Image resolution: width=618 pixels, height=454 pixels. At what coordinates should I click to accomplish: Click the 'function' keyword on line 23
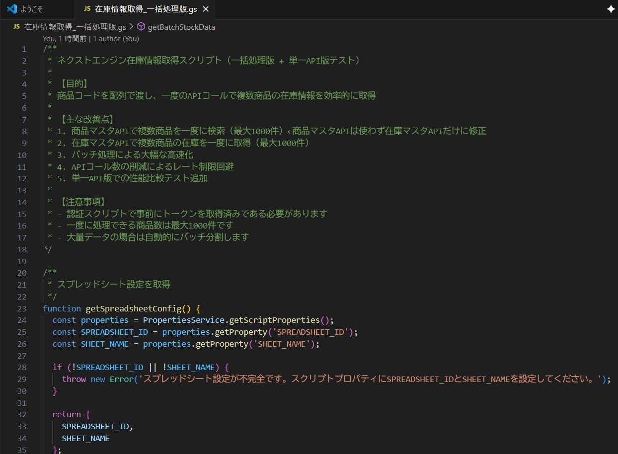(62, 308)
